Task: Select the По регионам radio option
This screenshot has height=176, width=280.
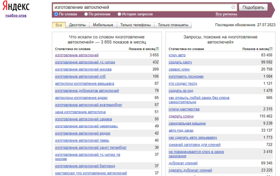Action: 86,14
